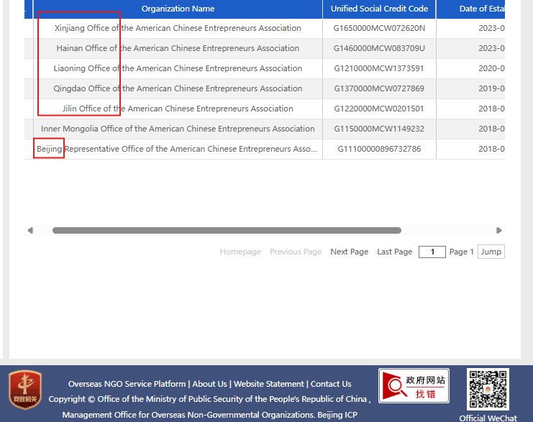Select Liaoning Office organization name
The width and height of the screenshot is (533, 422).
click(178, 68)
